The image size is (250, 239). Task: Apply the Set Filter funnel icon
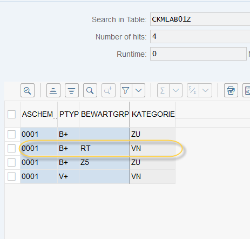coord(126,90)
